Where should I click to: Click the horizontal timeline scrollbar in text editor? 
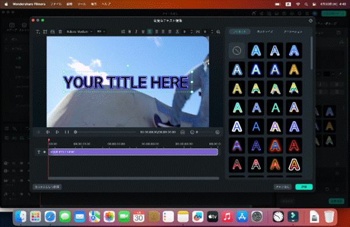[134, 178]
